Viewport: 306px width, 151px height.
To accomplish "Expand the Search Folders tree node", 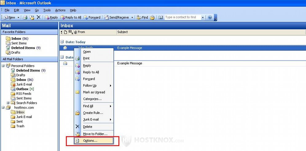I will click(x=8, y=103).
